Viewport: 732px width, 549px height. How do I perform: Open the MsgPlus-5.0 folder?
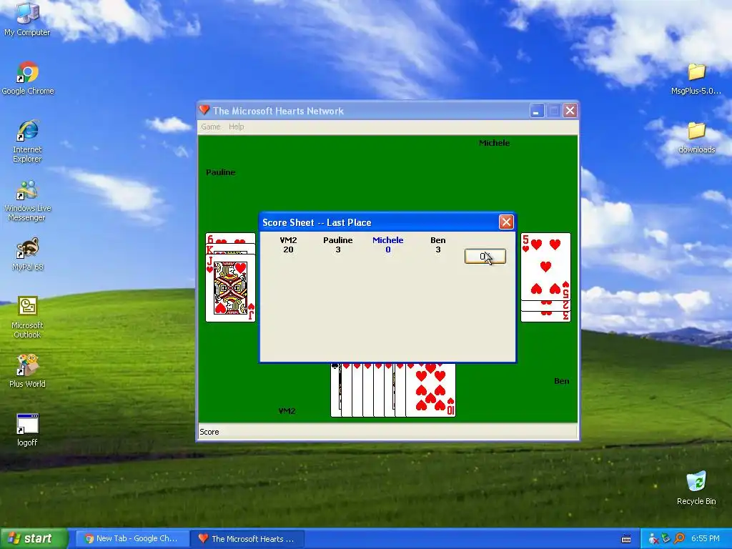point(696,79)
